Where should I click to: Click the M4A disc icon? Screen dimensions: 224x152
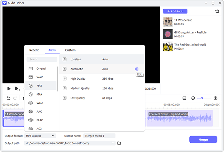click(x=31, y=94)
